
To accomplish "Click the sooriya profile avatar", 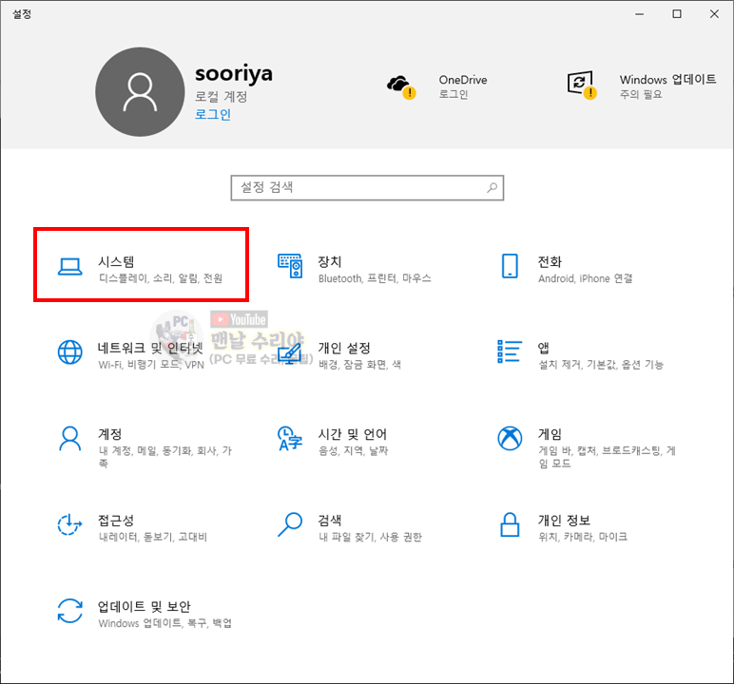I will (x=140, y=92).
